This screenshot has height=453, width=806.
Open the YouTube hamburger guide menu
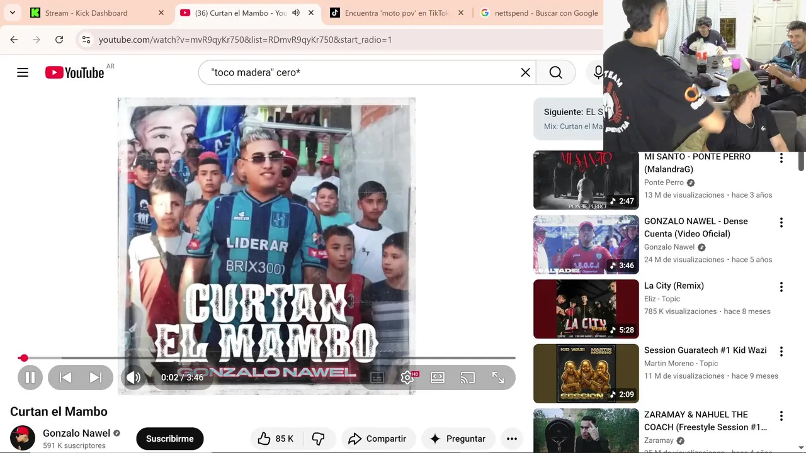[23, 72]
